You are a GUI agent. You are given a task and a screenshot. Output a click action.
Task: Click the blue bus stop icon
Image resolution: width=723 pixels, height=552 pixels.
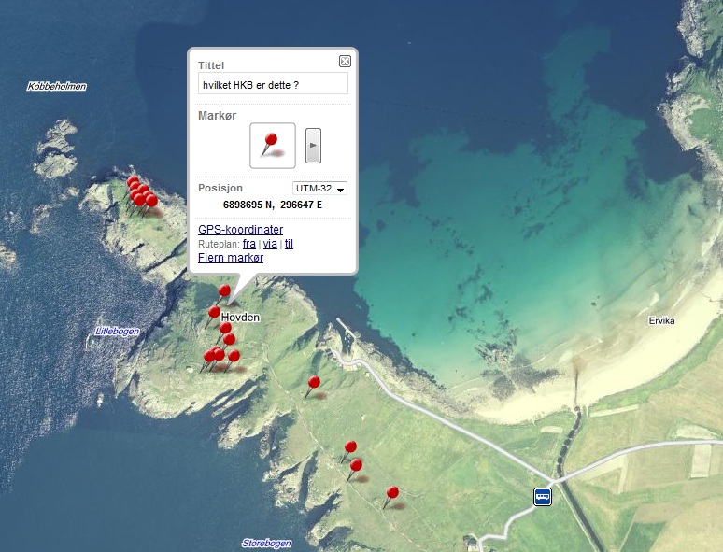543,497
